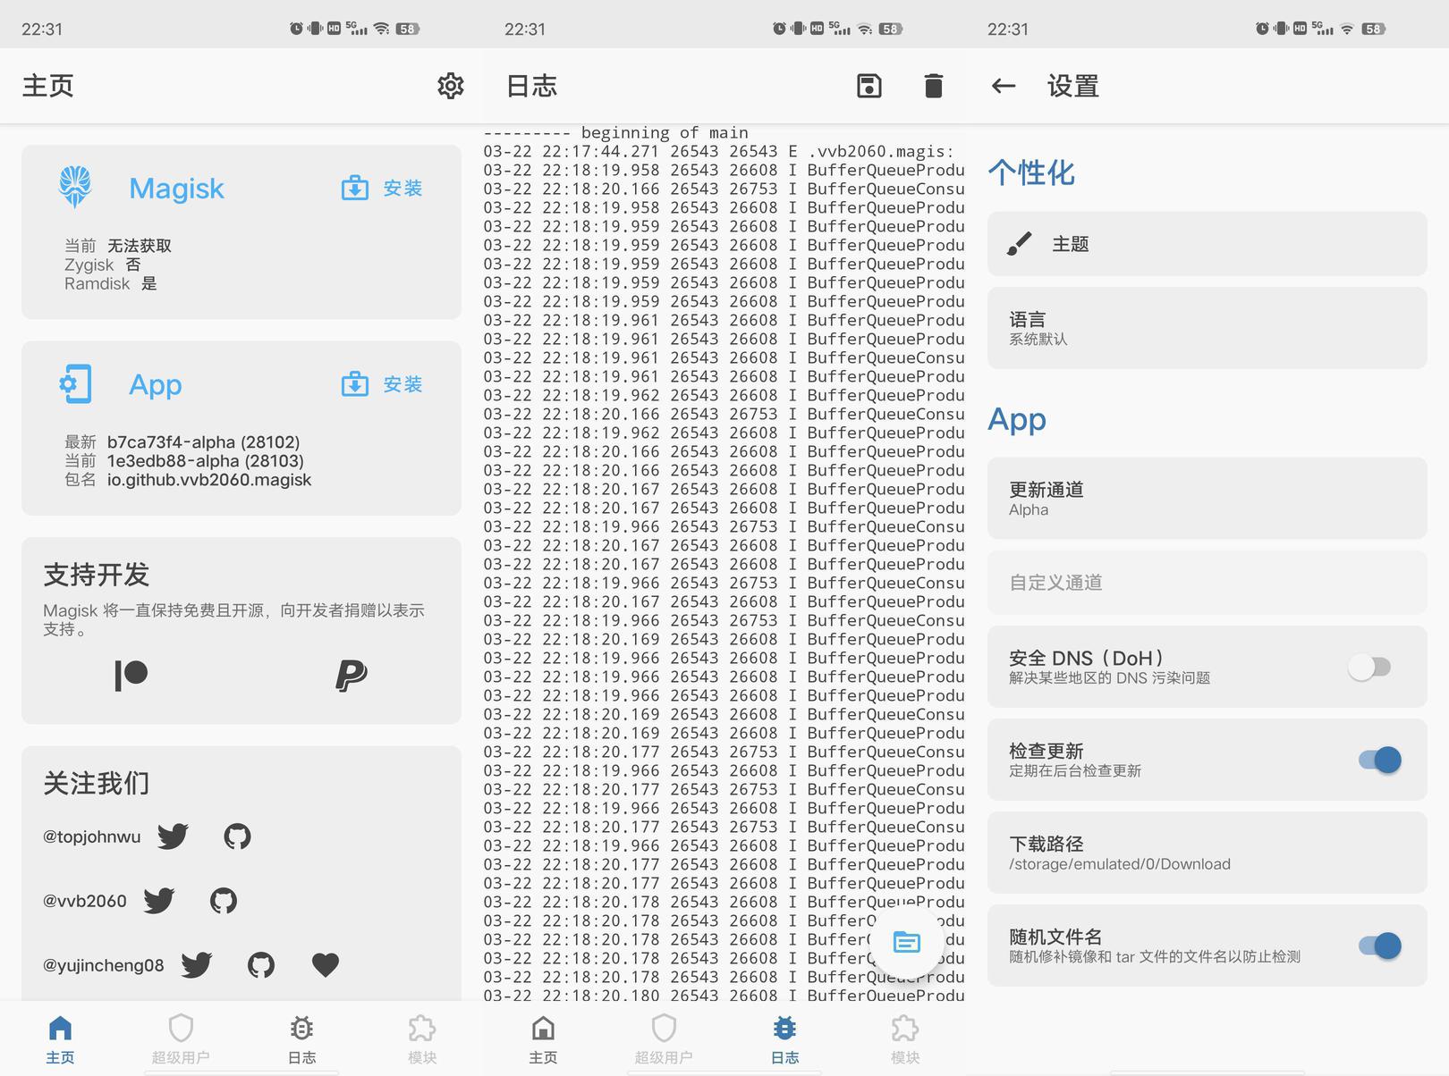The width and height of the screenshot is (1449, 1076).
Task: Switch to 日志 tab in home screen navigation
Action: [301, 1039]
